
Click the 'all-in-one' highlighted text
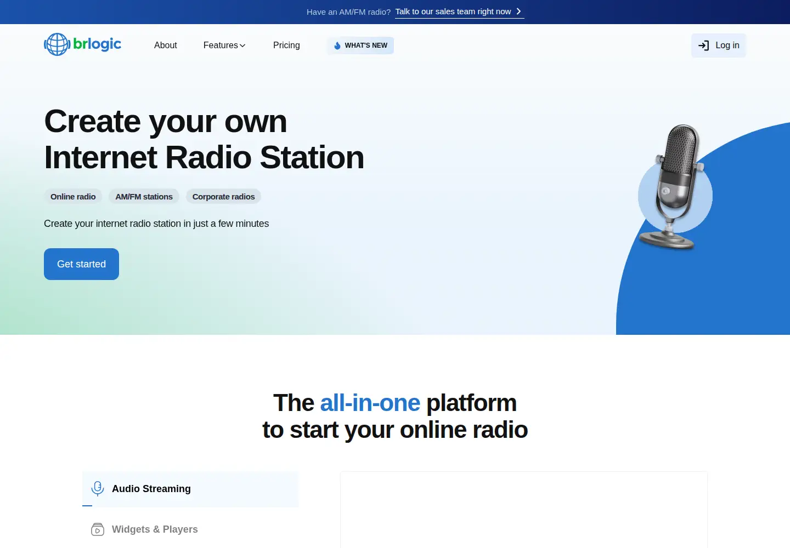[370, 403]
